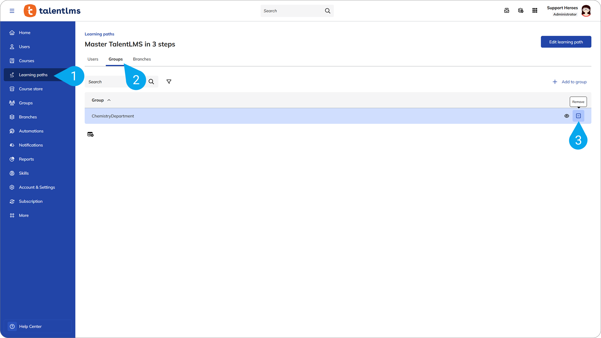The height and width of the screenshot is (338, 601).
Task: Open the table settings icon below the list
Action: point(90,134)
